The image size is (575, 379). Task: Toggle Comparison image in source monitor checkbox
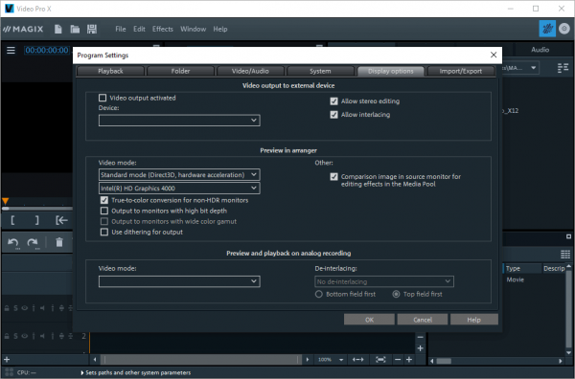click(333, 177)
